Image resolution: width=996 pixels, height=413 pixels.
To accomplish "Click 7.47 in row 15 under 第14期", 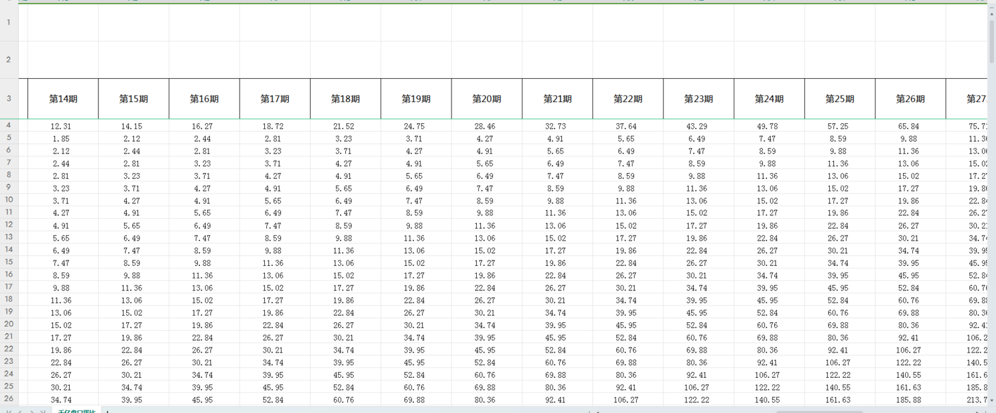I will 63,263.
